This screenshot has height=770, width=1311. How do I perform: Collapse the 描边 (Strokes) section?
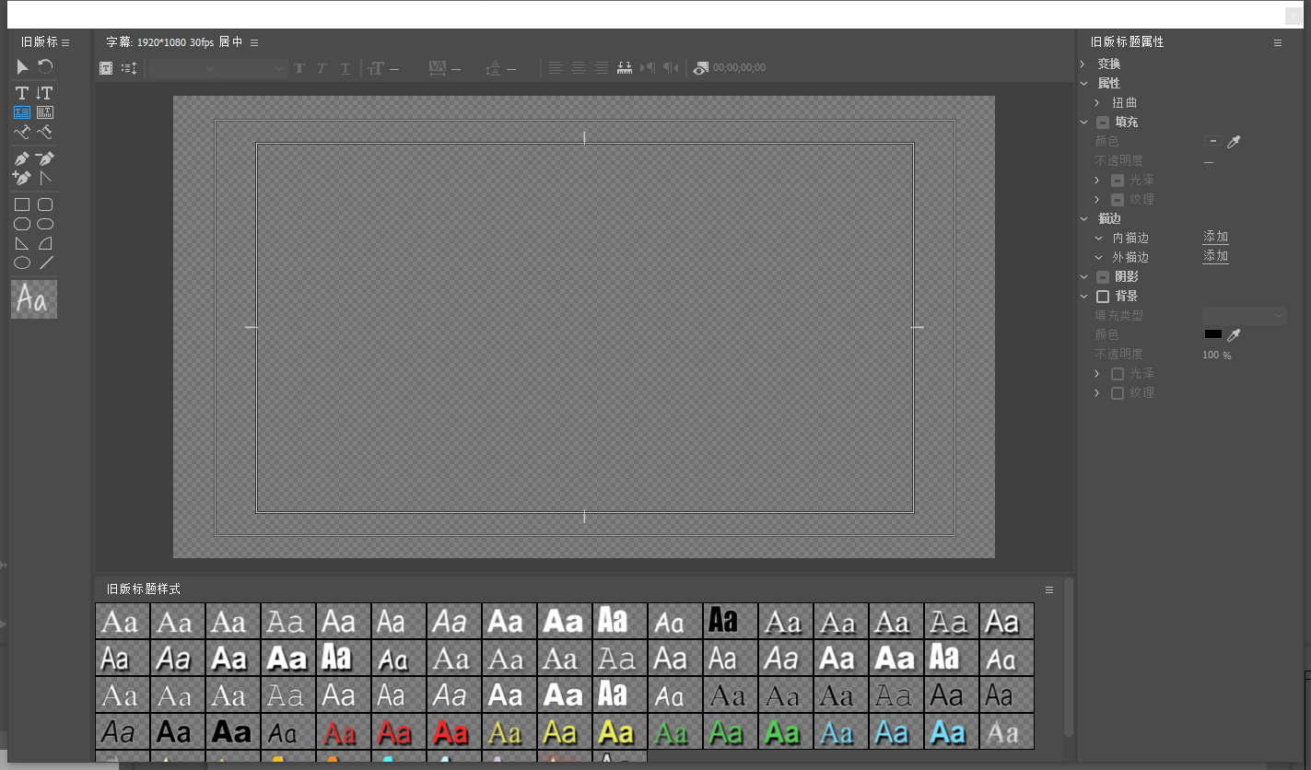[x=1083, y=218]
